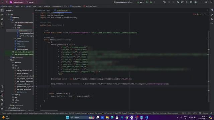Viewport: 214px width, 120px height.
Task: Click Coding_Admin in the breadcrumb bar
Action: [x=6, y=6]
